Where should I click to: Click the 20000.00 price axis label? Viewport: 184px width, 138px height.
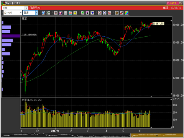[x=178, y=25]
